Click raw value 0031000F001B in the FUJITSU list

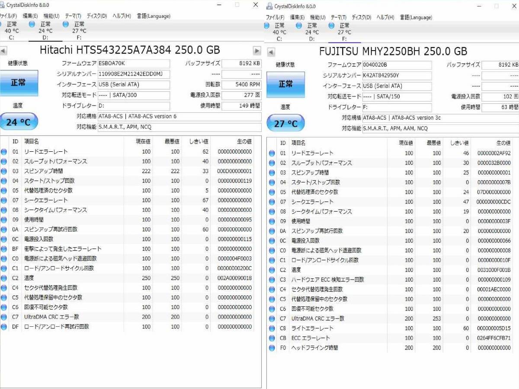[494, 270]
